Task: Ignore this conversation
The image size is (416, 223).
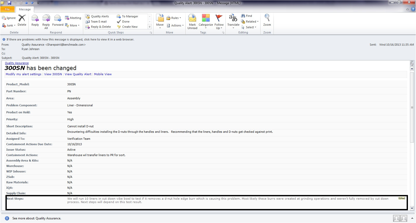Action: point(9,18)
